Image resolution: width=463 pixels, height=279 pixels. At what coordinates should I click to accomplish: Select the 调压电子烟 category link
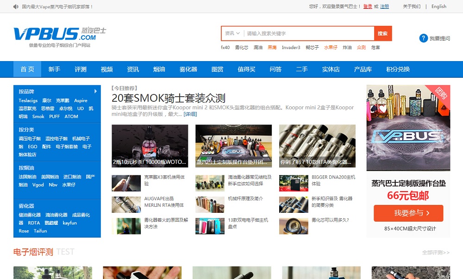[x=30, y=139]
